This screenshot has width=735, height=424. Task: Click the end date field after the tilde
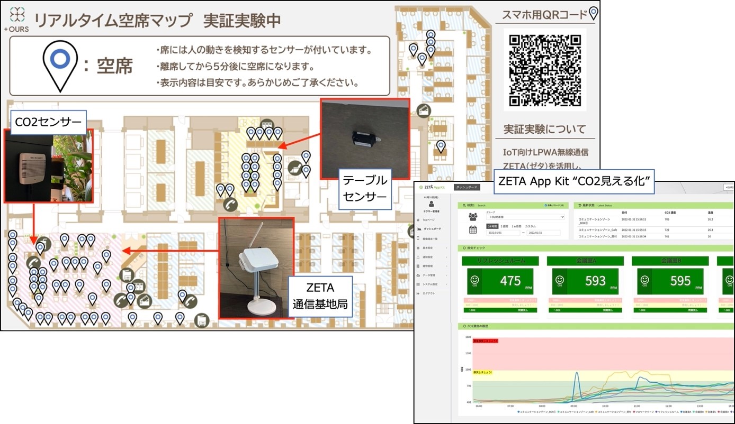click(x=543, y=233)
